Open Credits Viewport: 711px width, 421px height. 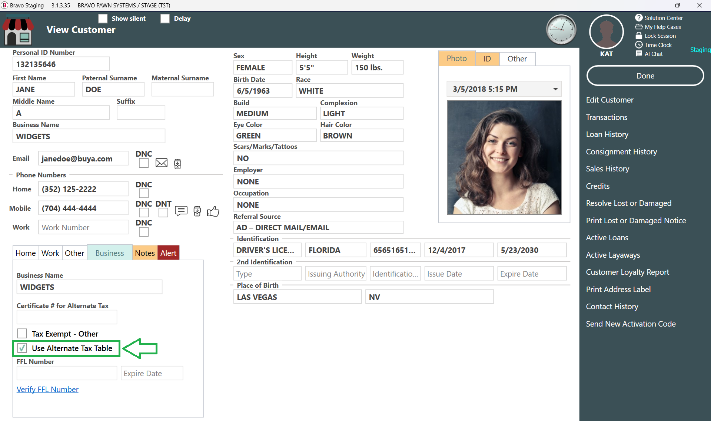(598, 186)
